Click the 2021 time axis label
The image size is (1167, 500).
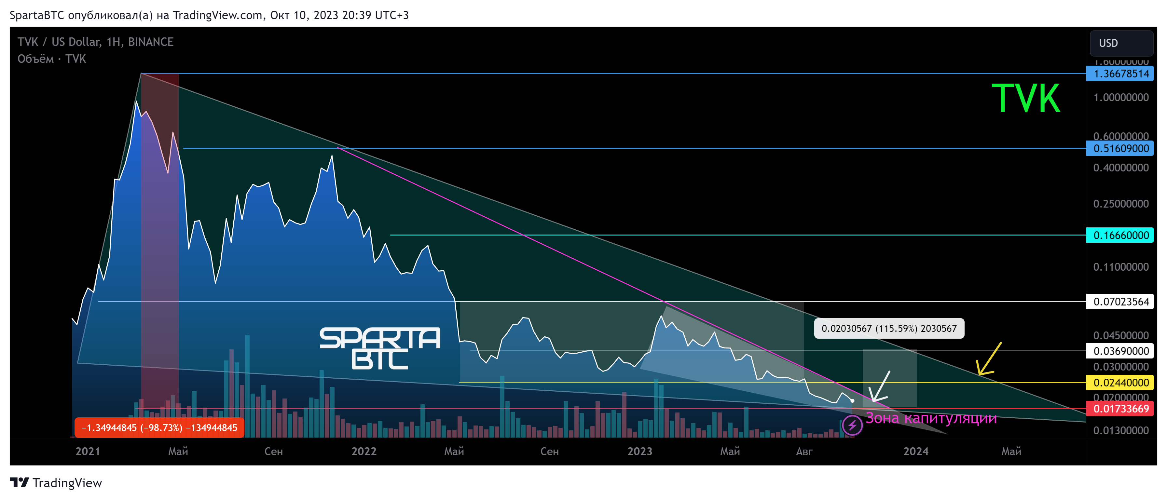point(88,451)
